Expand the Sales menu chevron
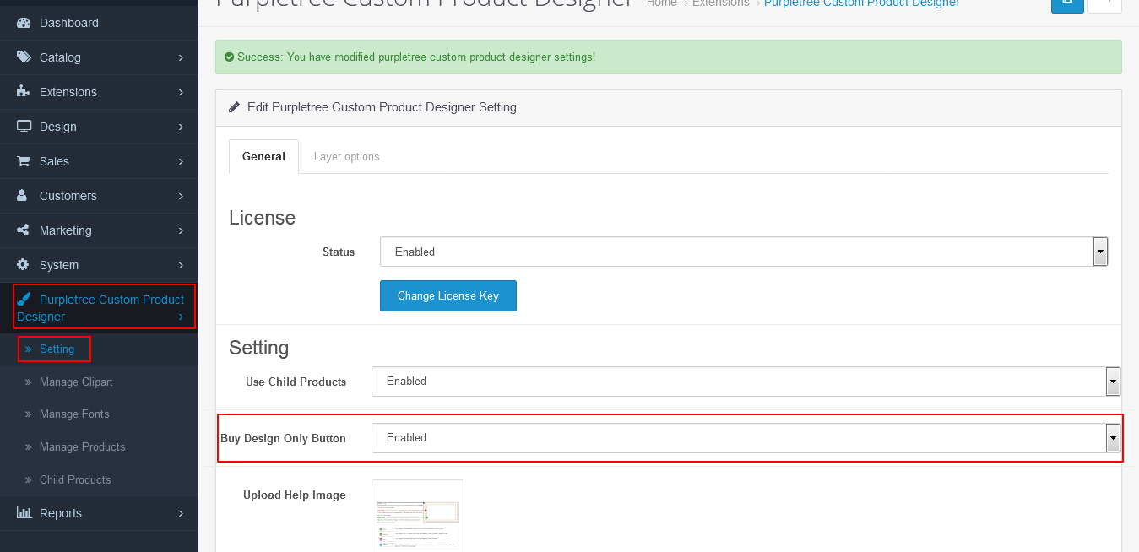This screenshot has width=1139, height=552. [x=181, y=161]
